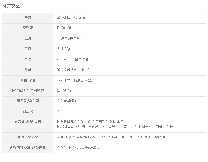Viewport: 208px width, 162px height.
Task: Select the 품명 row label
Action: [28, 18]
